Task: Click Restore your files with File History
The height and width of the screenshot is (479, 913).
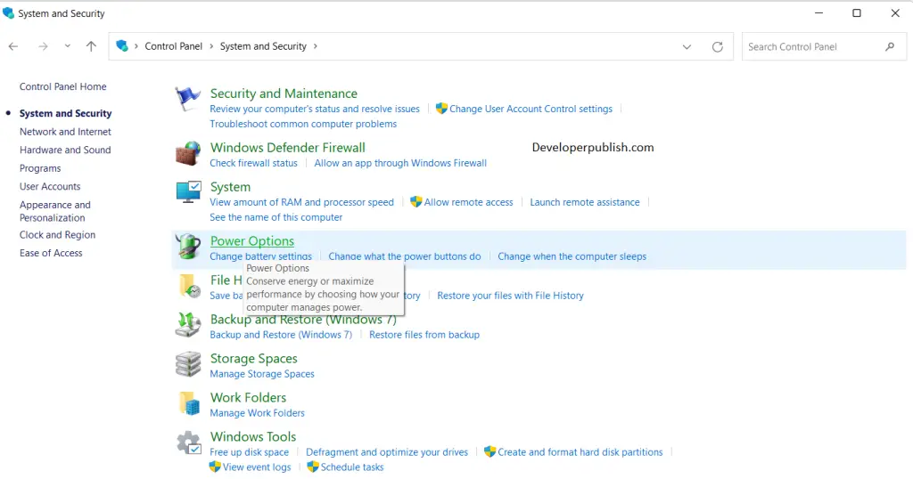Action: coord(510,296)
